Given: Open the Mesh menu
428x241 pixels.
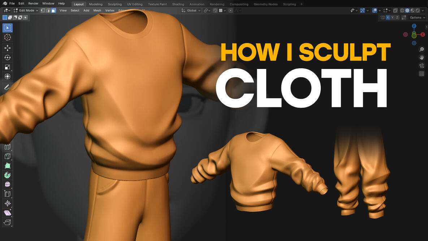Looking at the screenshot, I should click(x=97, y=10).
